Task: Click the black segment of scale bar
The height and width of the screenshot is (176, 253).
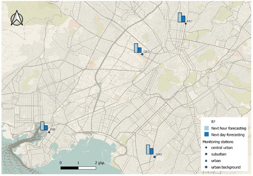Action: pyautogui.click(x=69, y=168)
